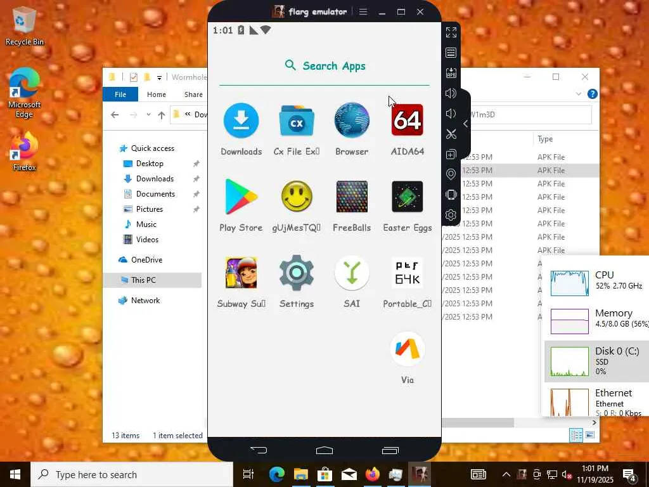Tap the Android back navigation button

(x=259, y=450)
